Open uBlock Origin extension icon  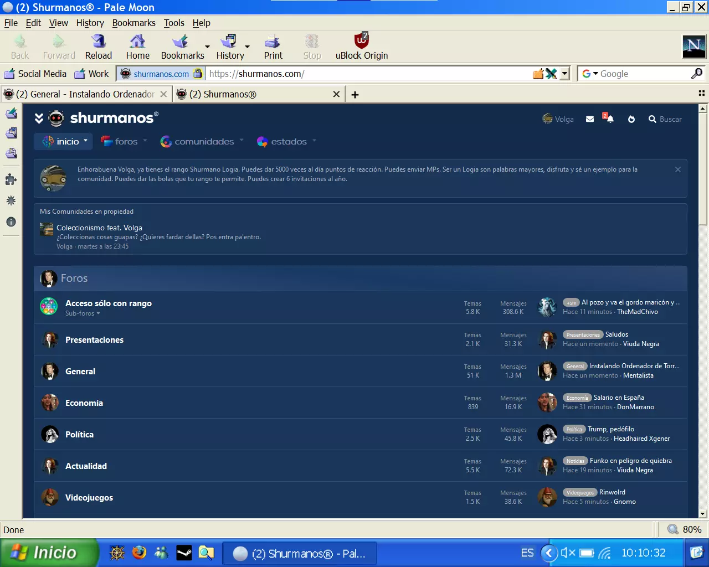coord(362,47)
